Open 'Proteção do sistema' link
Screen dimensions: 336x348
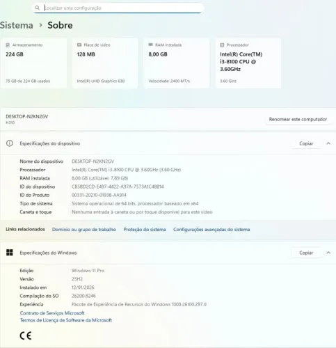coord(145,230)
